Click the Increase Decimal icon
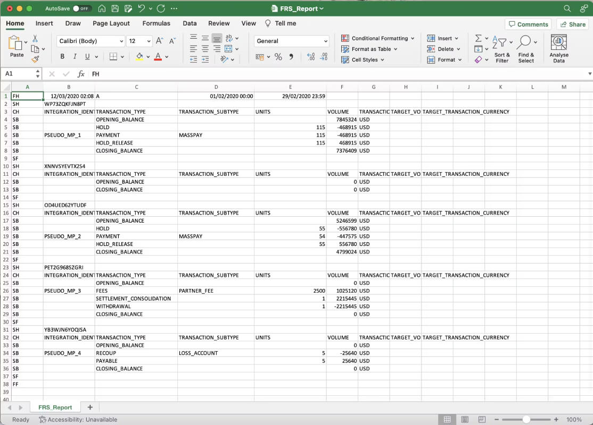 pos(311,57)
